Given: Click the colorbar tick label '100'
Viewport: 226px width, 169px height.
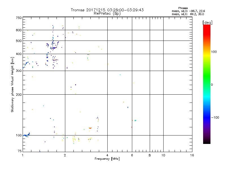Looking at the screenshot, I should (x=214, y=52).
